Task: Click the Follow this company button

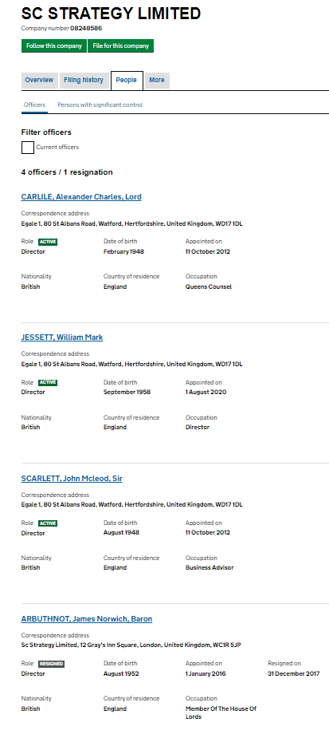Action: pyautogui.click(x=54, y=45)
